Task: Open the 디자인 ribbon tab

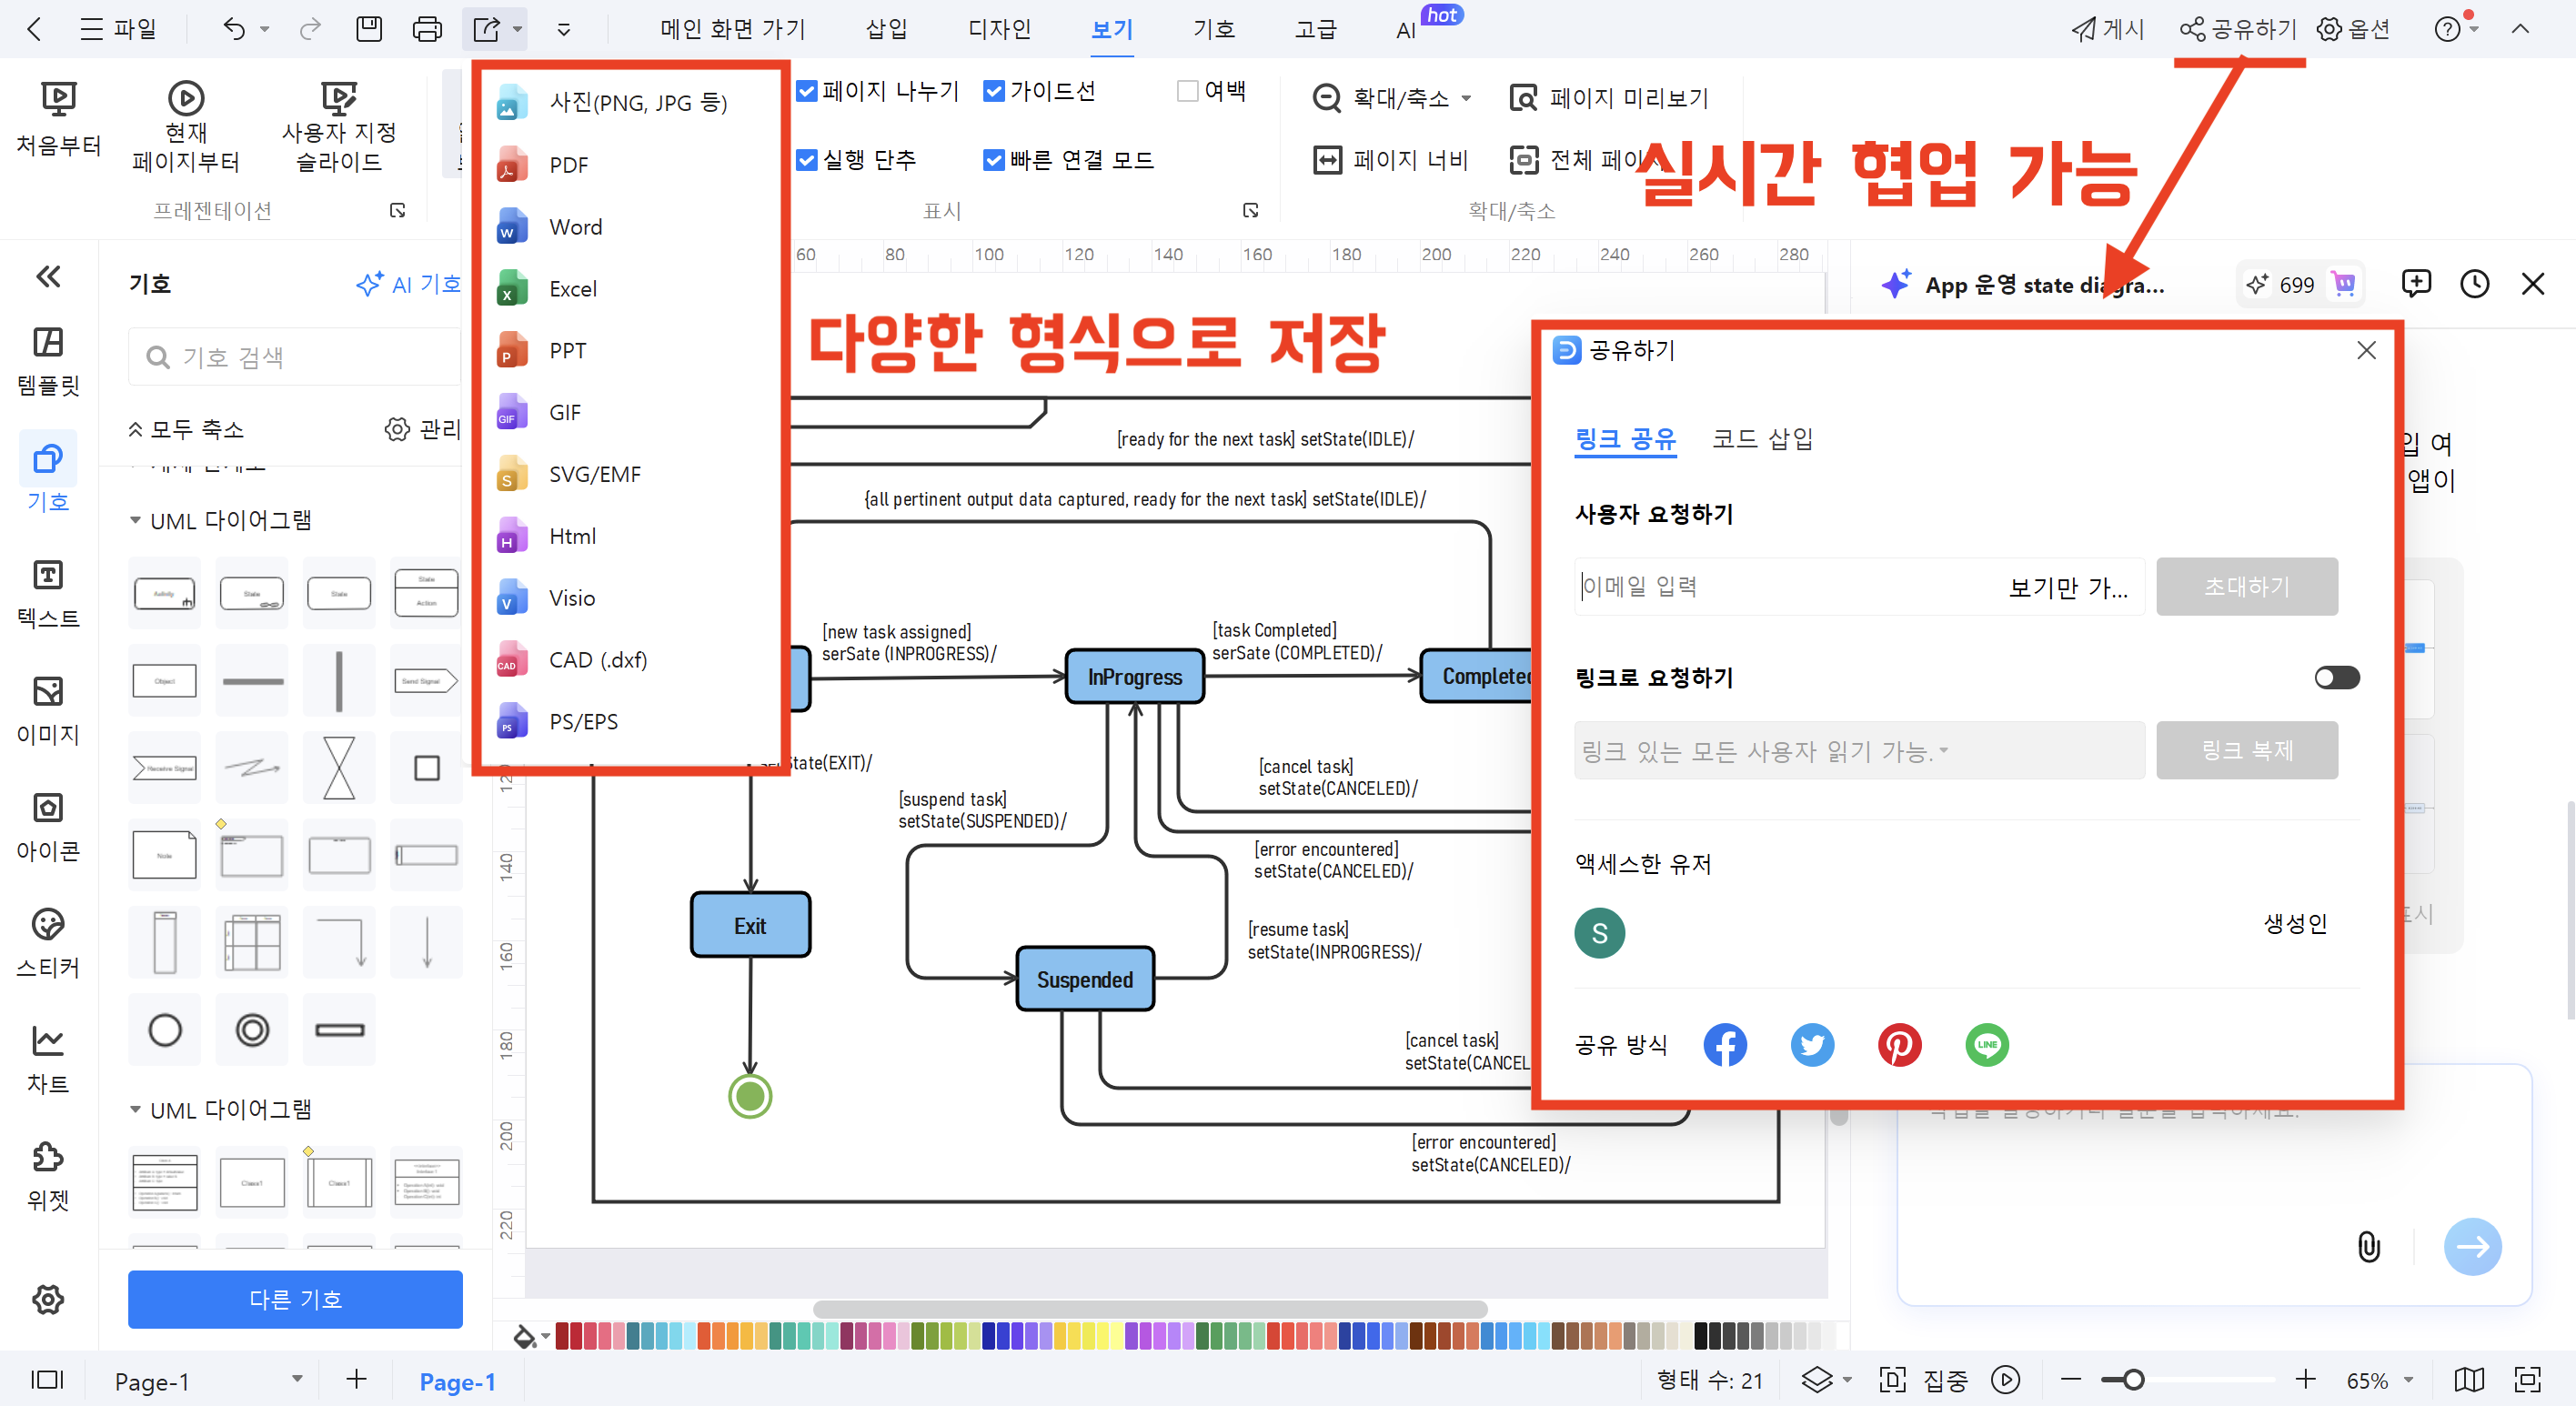Action: click(x=999, y=29)
